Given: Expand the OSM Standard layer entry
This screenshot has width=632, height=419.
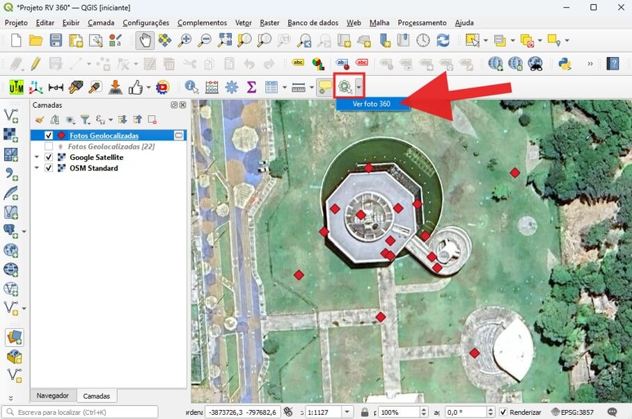Looking at the screenshot, I should (37, 168).
